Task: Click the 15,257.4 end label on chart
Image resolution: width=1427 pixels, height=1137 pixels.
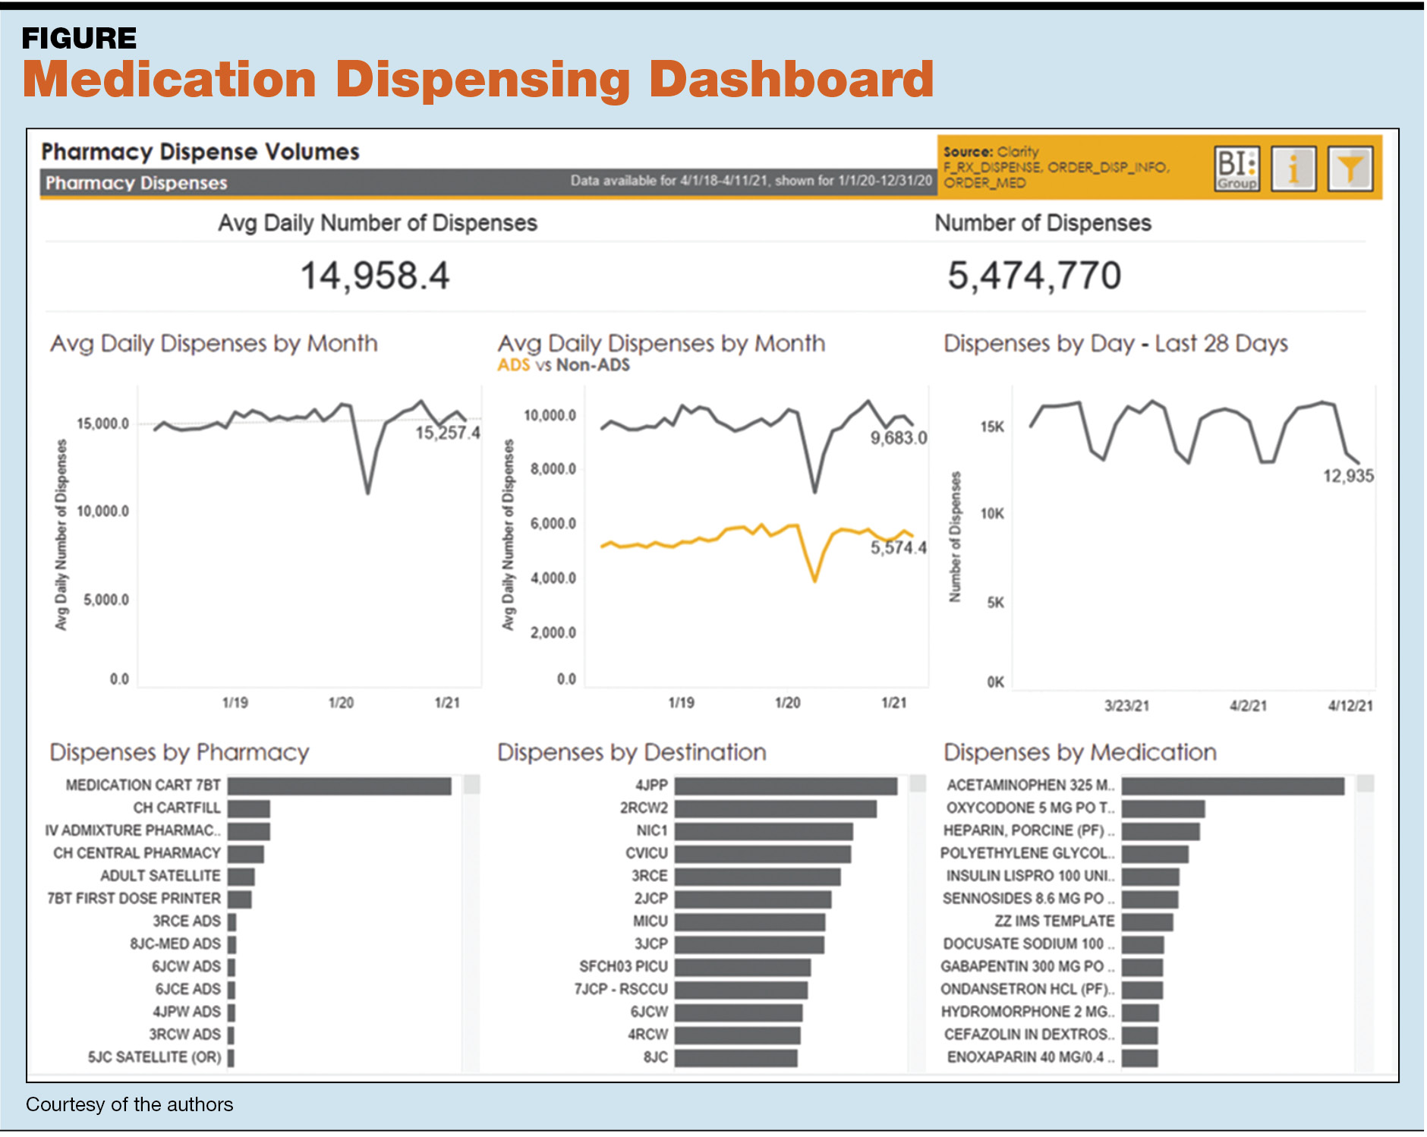Action: pos(447,433)
